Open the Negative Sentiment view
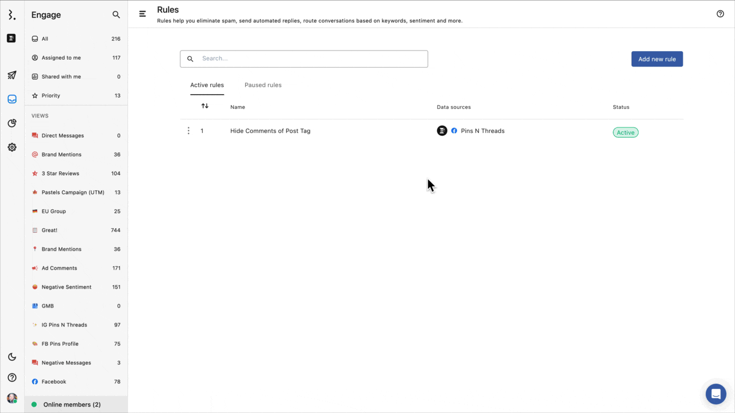 (66, 287)
